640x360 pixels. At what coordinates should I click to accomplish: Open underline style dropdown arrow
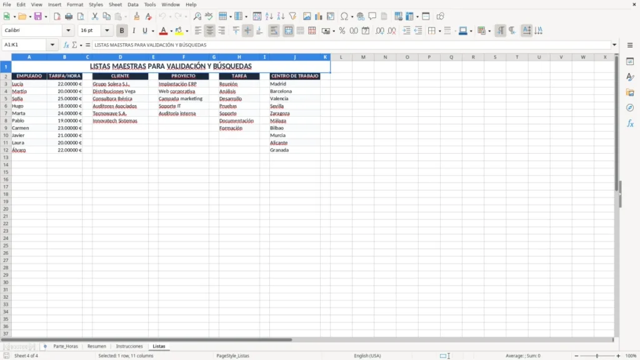click(153, 31)
